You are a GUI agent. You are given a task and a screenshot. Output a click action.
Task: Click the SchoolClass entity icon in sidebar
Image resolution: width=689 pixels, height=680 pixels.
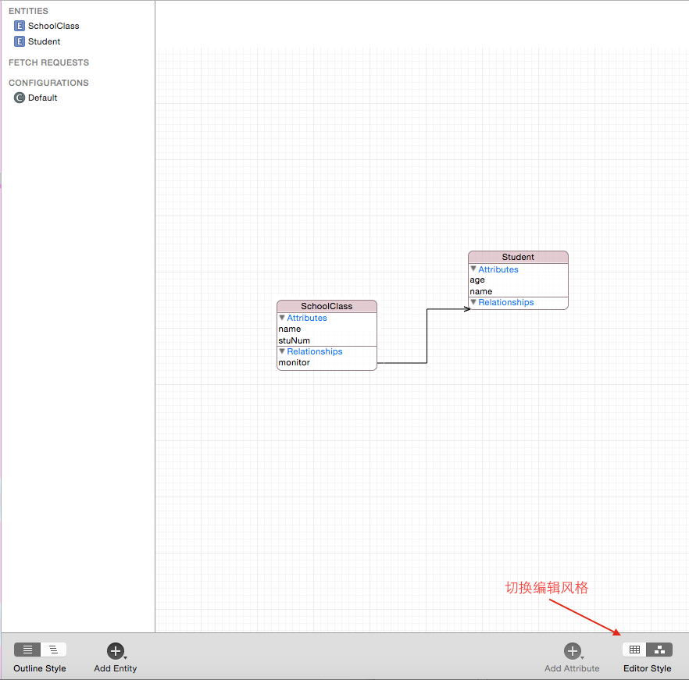pyautogui.click(x=20, y=26)
